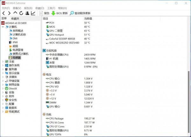Screen dimensions: 191x137
Task: Select the 传感器 sensor tree item
Action: pyautogui.click(x=15, y=58)
